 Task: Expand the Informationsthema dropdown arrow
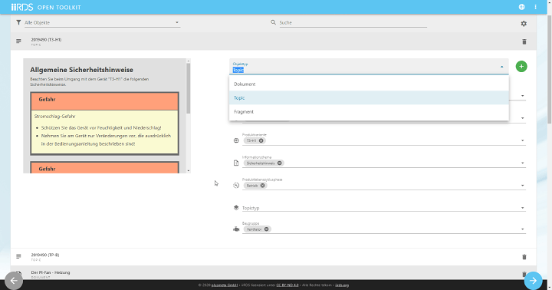[522, 163]
